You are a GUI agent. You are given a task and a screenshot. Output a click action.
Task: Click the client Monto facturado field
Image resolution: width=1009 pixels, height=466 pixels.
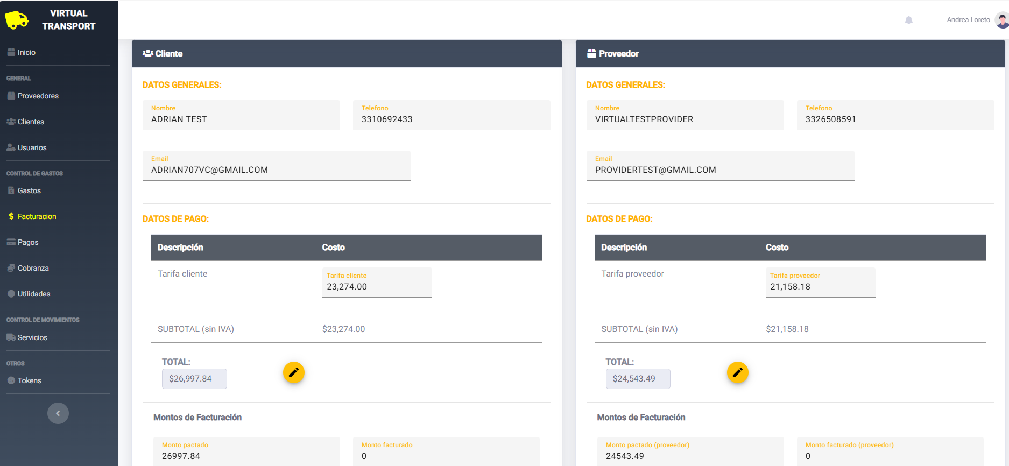pyautogui.click(x=446, y=455)
